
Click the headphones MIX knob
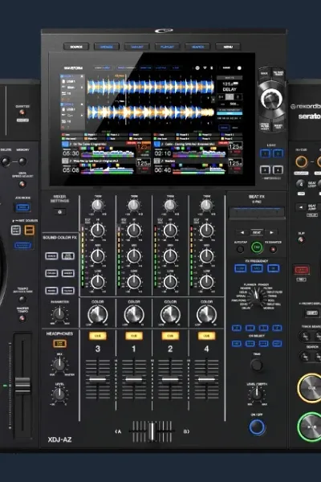click(59, 365)
